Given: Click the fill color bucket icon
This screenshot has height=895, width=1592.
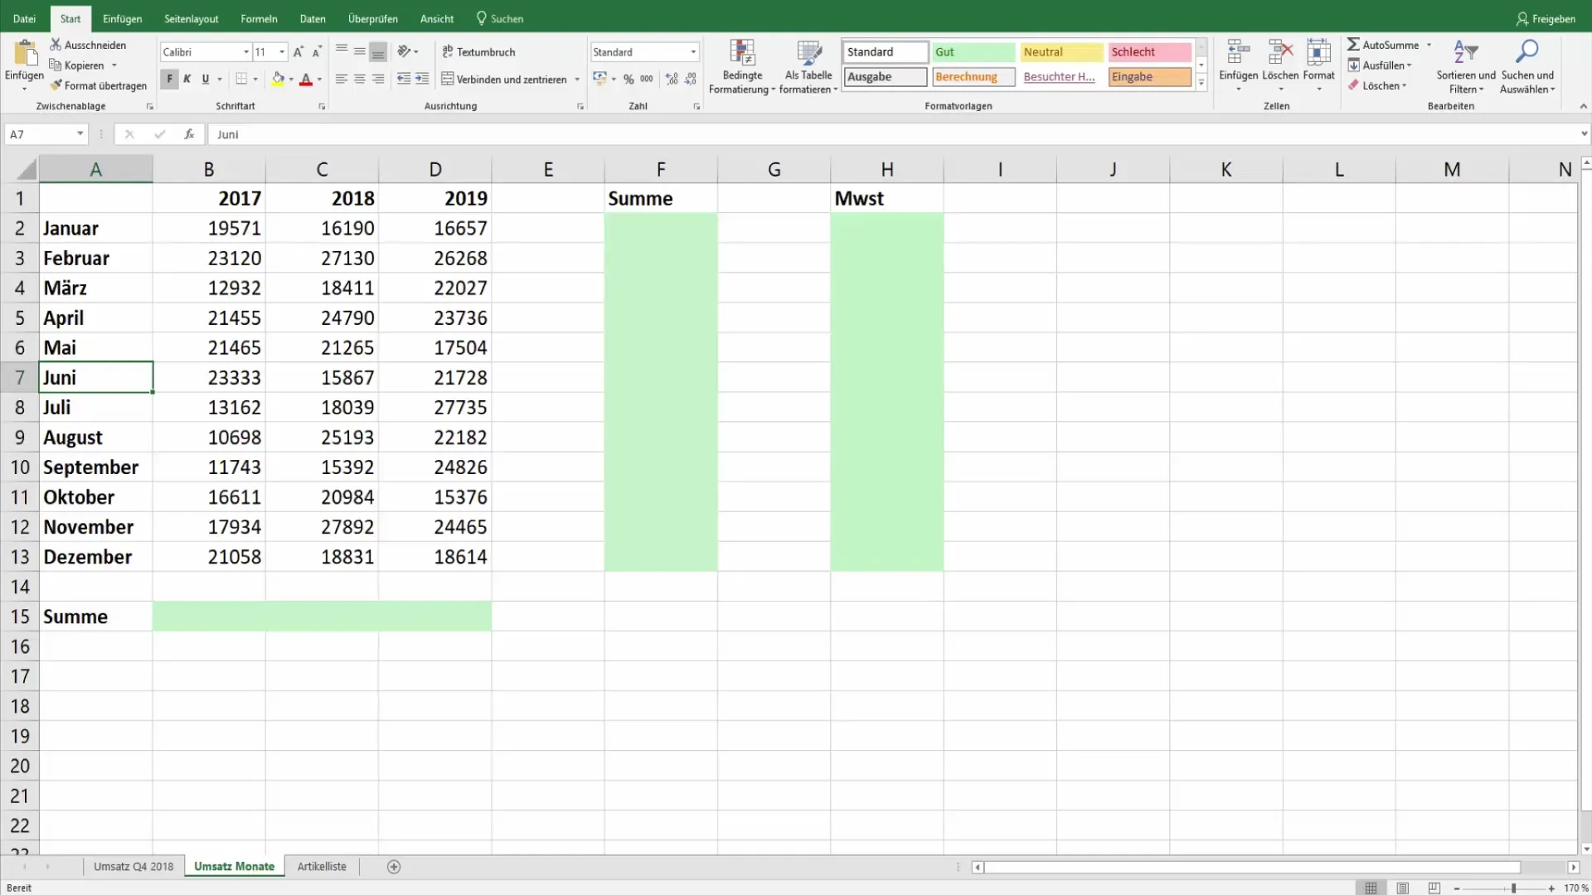Looking at the screenshot, I should pos(279,79).
